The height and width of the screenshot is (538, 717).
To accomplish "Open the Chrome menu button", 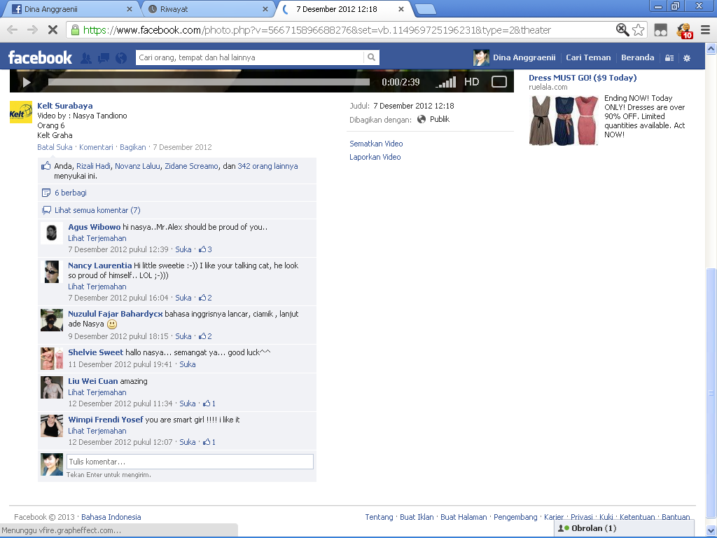I will coord(706,30).
